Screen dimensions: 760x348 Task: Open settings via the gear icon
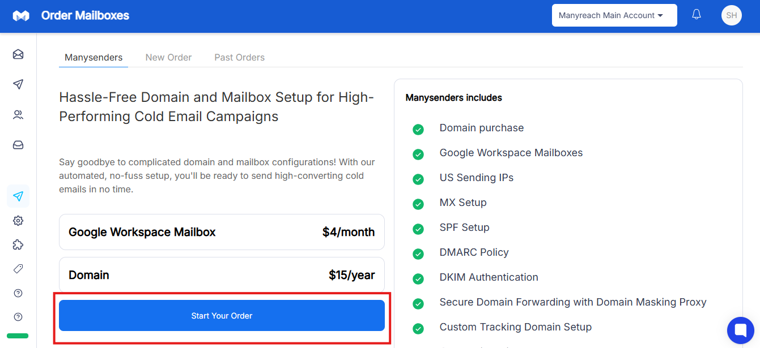point(18,221)
